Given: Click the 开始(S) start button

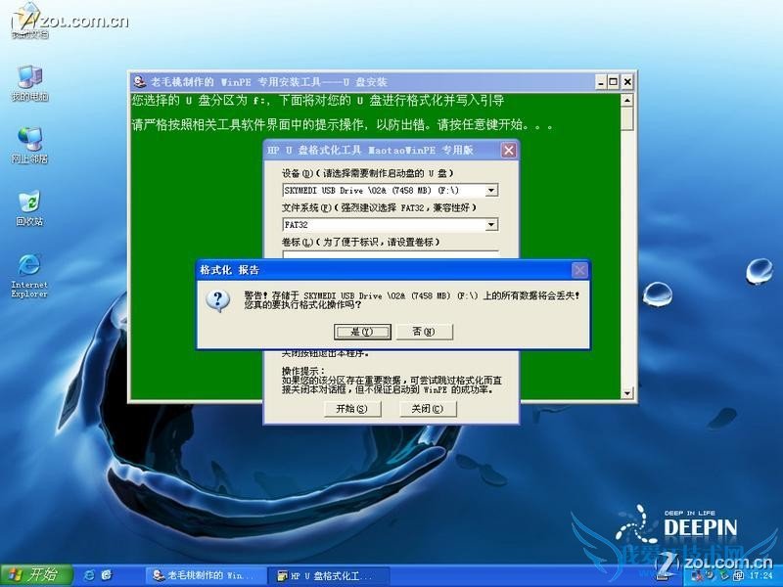Looking at the screenshot, I should tap(351, 409).
